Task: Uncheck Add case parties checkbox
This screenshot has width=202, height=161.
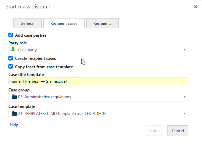Action: [x=10, y=35]
